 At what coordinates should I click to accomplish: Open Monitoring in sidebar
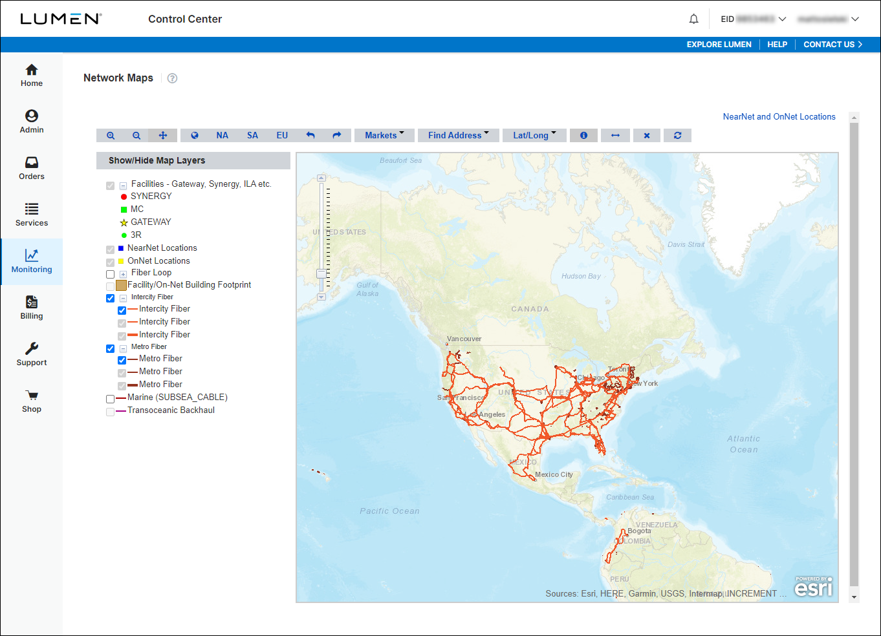click(32, 262)
